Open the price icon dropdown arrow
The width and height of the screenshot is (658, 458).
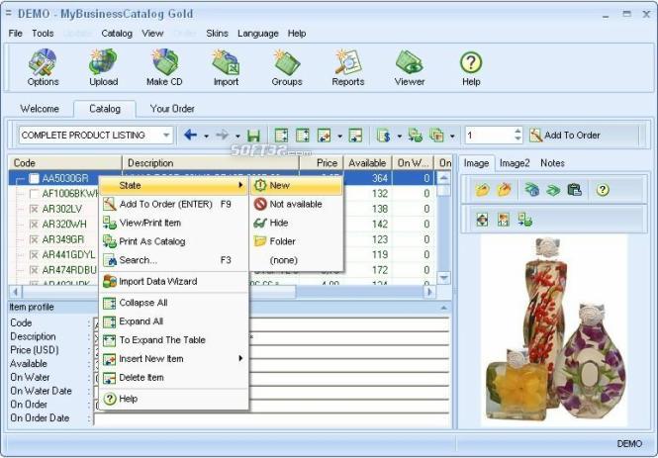click(399, 136)
